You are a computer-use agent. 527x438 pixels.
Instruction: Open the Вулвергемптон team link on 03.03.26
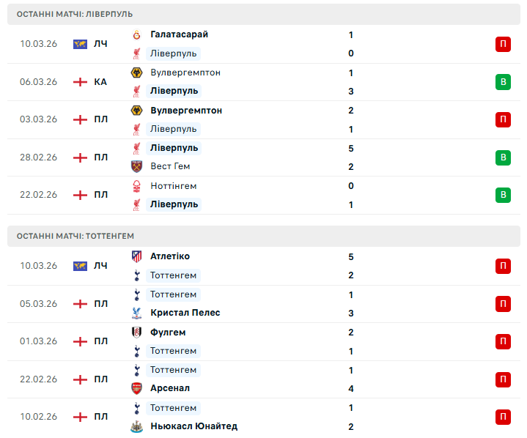pos(185,111)
